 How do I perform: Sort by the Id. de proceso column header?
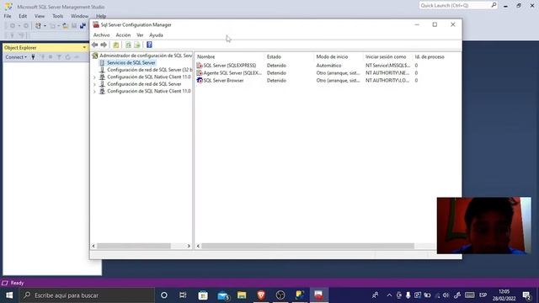coord(430,56)
